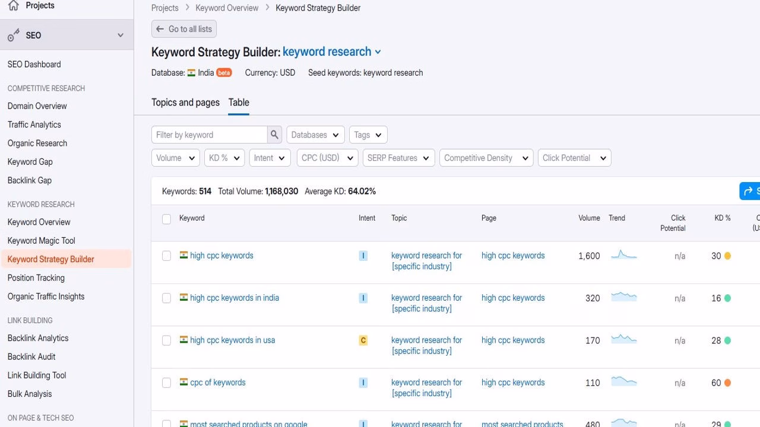760x427 pixels.
Task: Check the checkbox for 'high cpc keywords in india'
Action: coord(166,298)
